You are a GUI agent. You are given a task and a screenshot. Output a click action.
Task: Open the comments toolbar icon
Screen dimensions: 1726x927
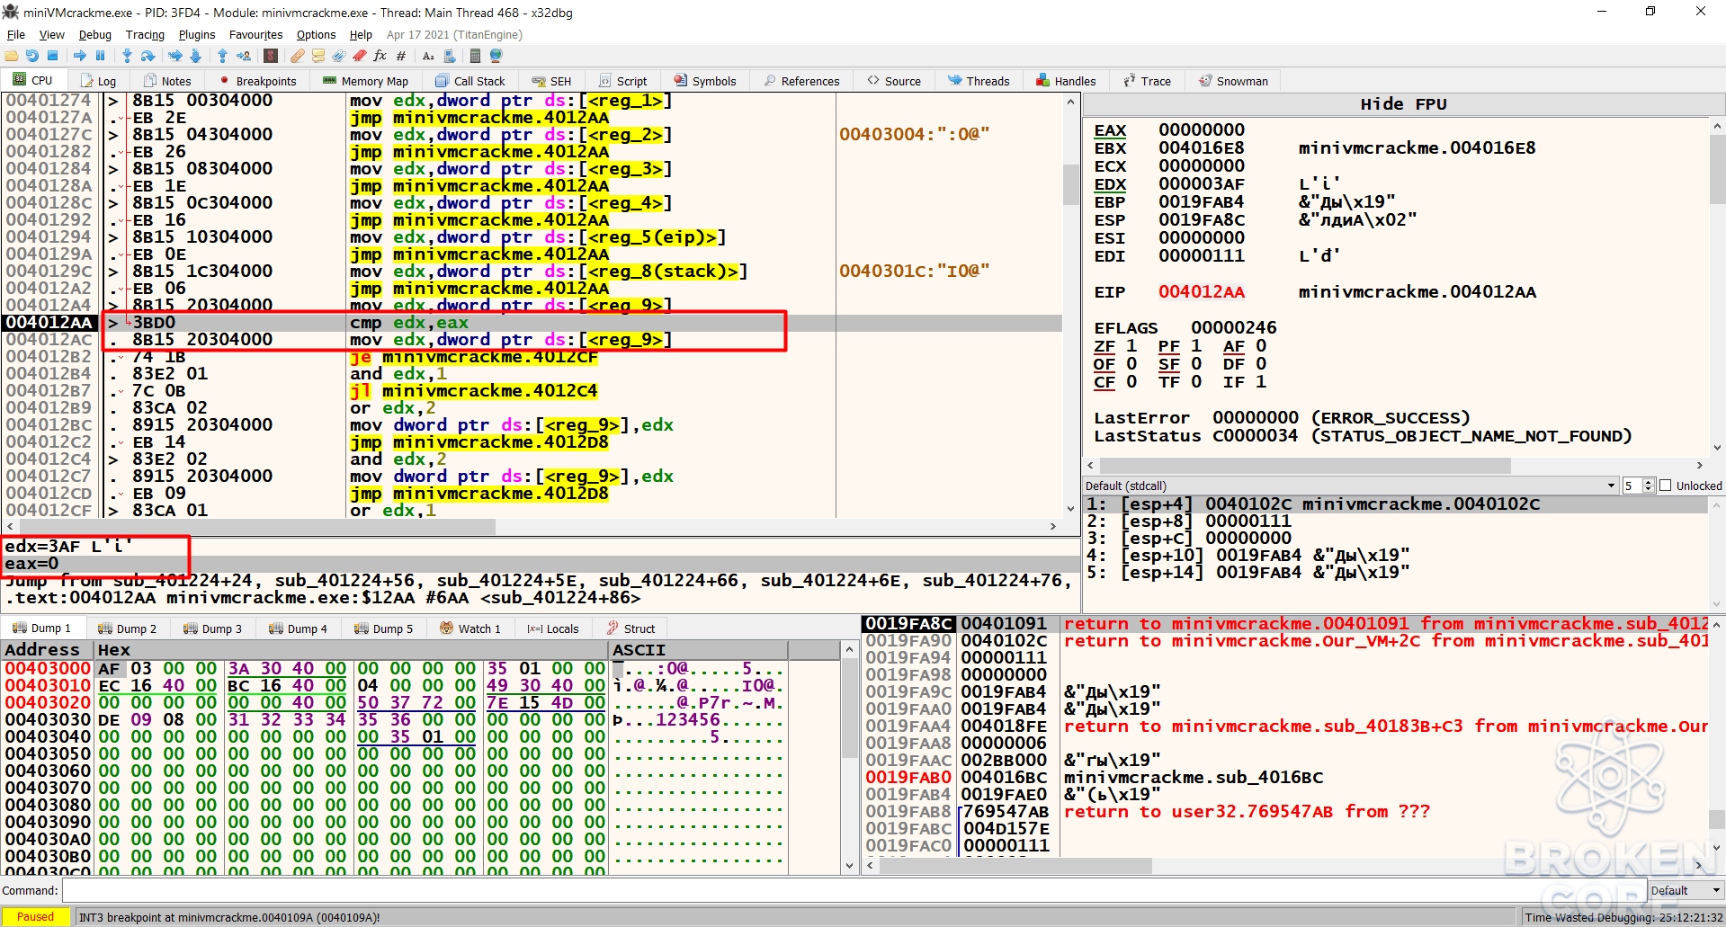point(317,56)
